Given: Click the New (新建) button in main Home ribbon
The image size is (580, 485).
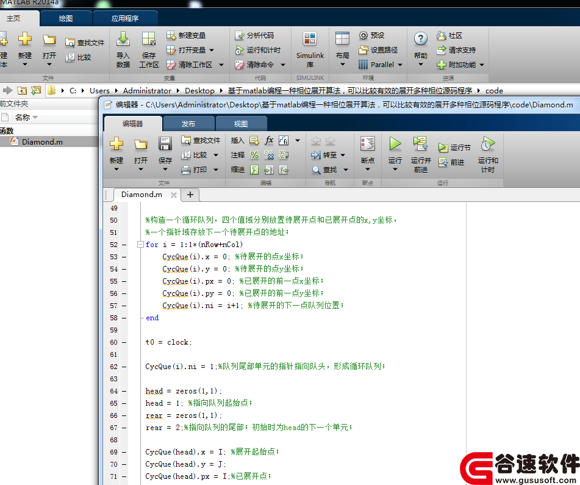Looking at the screenshot, I should 25,48.
